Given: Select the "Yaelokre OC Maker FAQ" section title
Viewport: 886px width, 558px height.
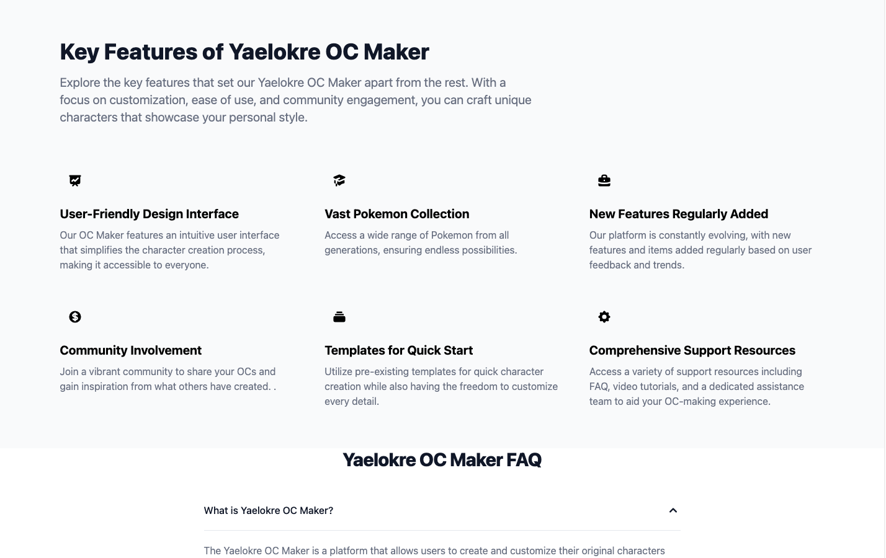Looking at the screenshot, I should click(x=442, y=459).
